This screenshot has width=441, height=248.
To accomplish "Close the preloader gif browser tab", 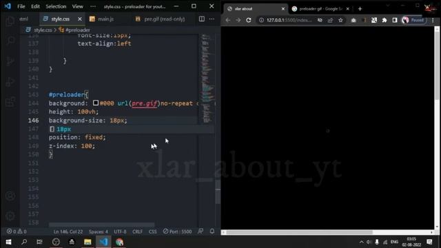I will tap(347, 9).
